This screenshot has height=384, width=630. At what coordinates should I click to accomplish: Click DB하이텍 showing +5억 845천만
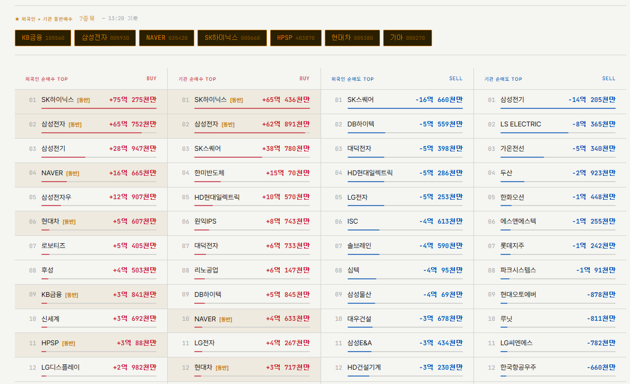(244, 297)
